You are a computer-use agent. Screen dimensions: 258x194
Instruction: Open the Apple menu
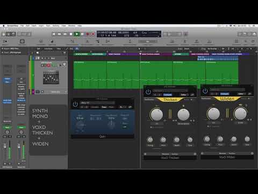tap(4, 26)
